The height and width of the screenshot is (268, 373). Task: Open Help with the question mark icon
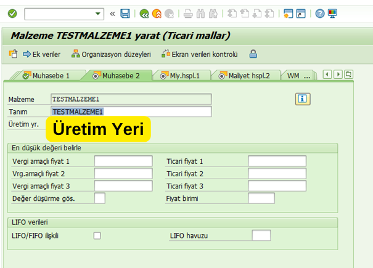click(x=320, y=13)
